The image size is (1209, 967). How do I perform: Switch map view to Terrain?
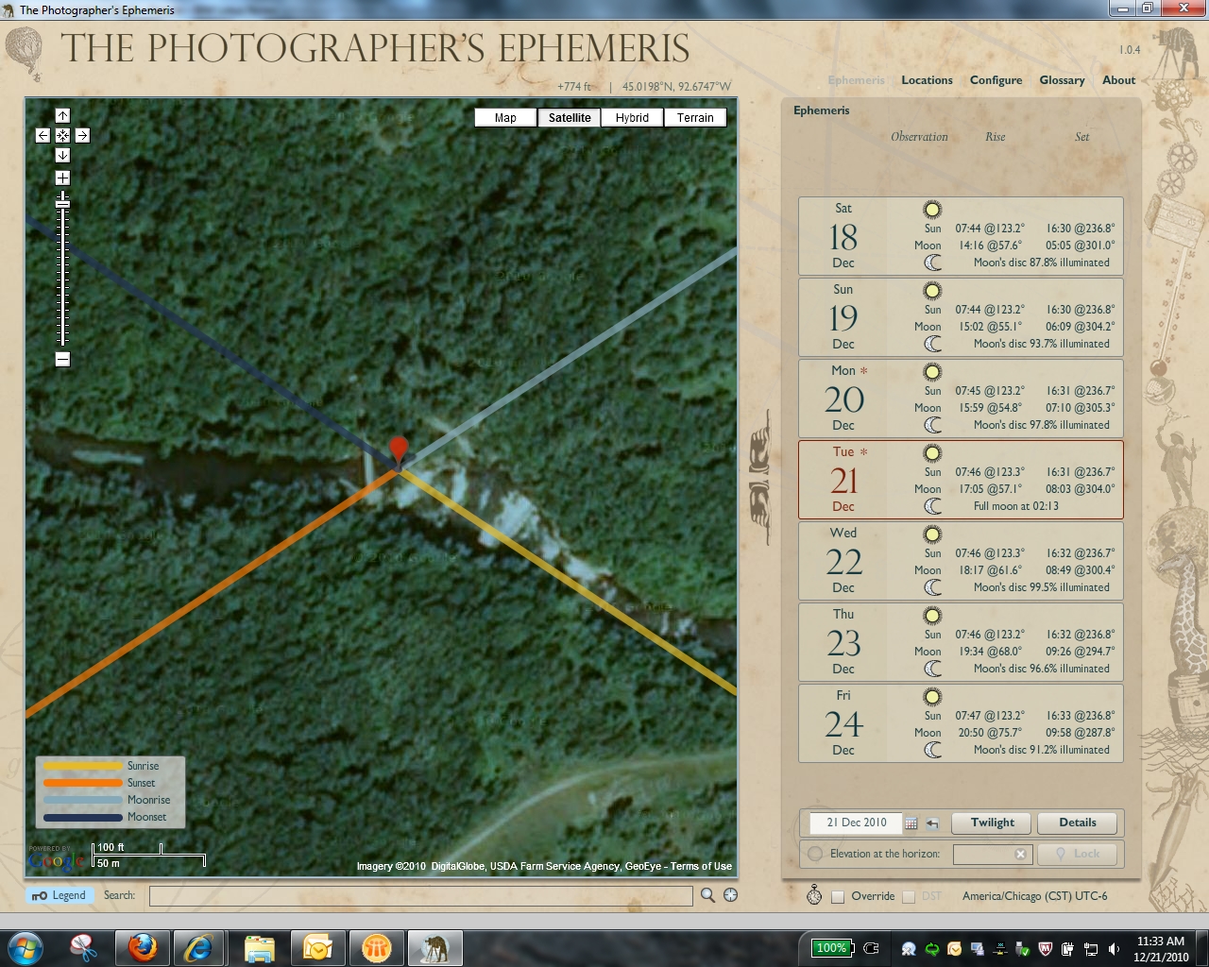695,118
